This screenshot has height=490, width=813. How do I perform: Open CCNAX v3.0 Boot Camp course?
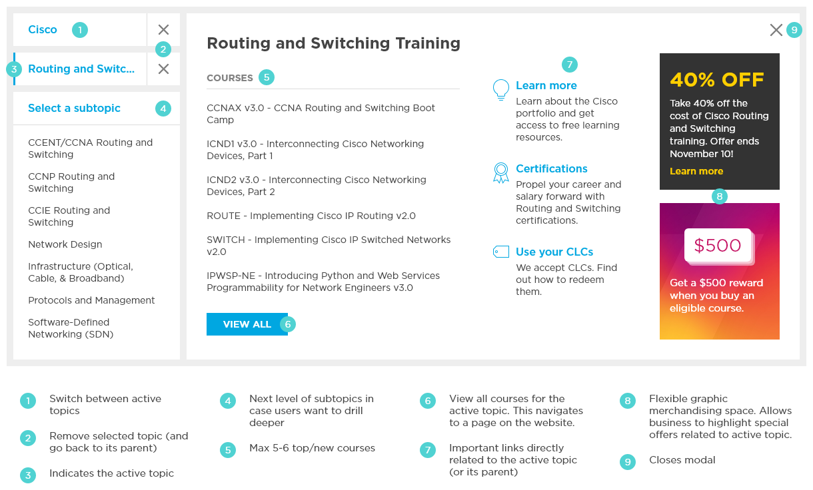click(x=321, y=114)
